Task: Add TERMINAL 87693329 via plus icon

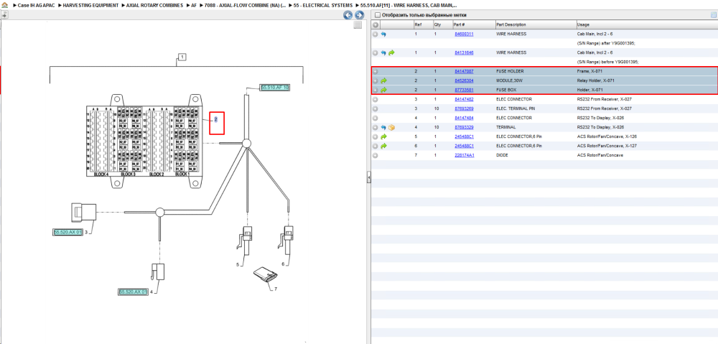Action: (x=376, y=127)
